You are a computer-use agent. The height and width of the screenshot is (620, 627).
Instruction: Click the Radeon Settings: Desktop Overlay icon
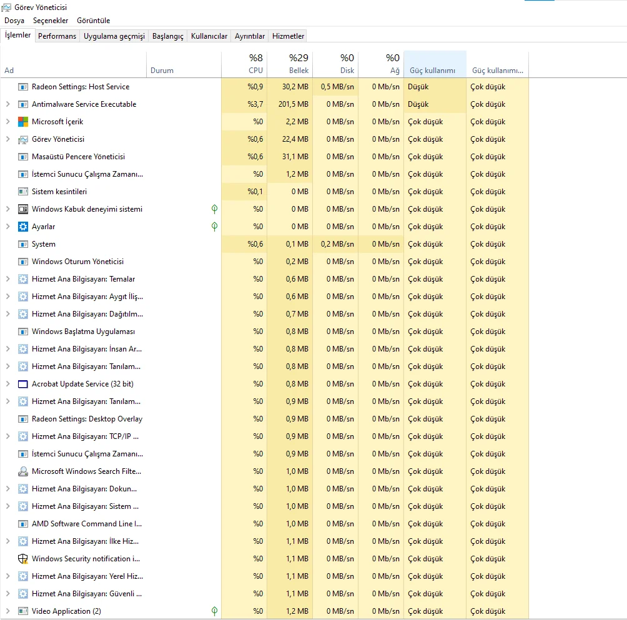(23, 419)
